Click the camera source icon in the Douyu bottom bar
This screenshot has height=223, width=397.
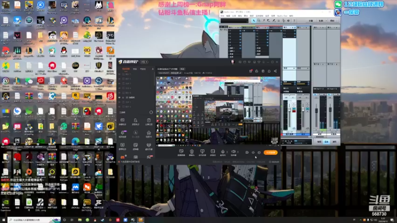[x=192, y=152]
